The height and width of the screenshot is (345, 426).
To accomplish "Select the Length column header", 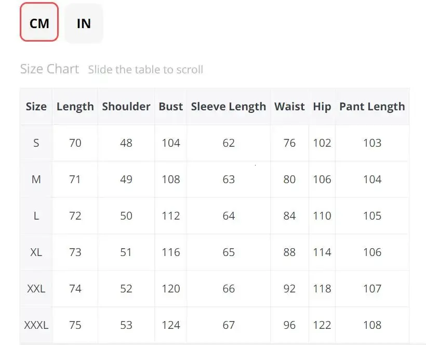I will click(x=75, y=107).
